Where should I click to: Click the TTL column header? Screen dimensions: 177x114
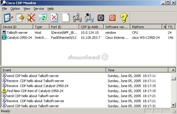(170, 27)
